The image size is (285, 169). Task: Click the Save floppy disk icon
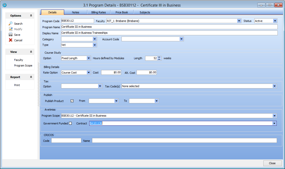click(x=11, y=35)
